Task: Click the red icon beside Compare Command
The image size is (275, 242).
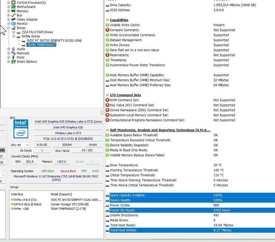Action: 107,30
